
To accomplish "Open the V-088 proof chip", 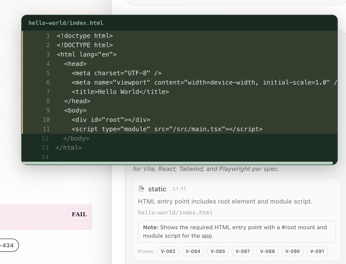I will [267, 251].
